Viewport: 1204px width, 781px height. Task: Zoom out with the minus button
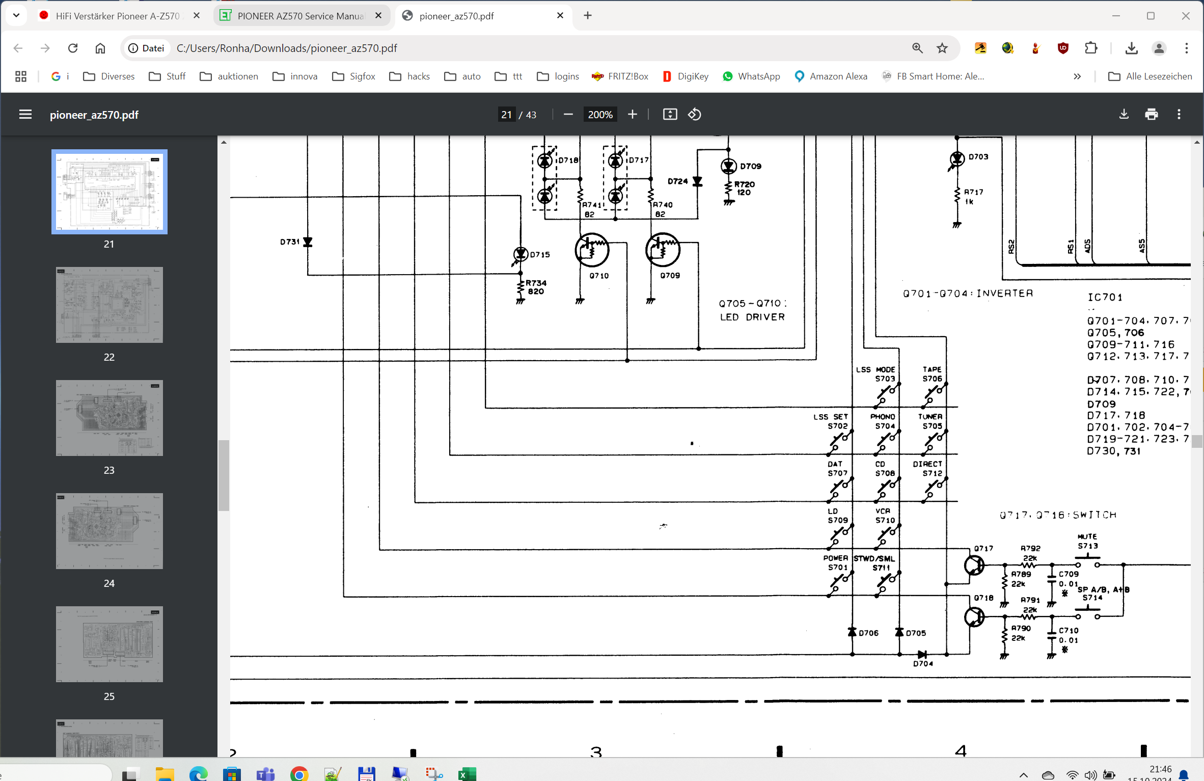tap(568, 115)
